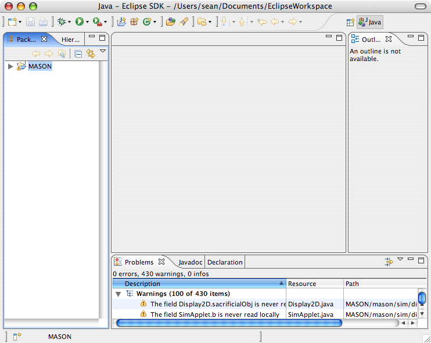The image size is (431, 343).
Task: Switch to the Hierarchy tab
Action: point(70,40)
